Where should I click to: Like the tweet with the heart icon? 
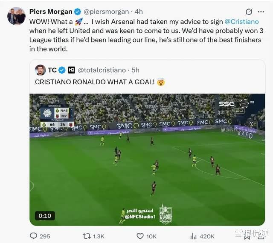(x=140, y=236)
